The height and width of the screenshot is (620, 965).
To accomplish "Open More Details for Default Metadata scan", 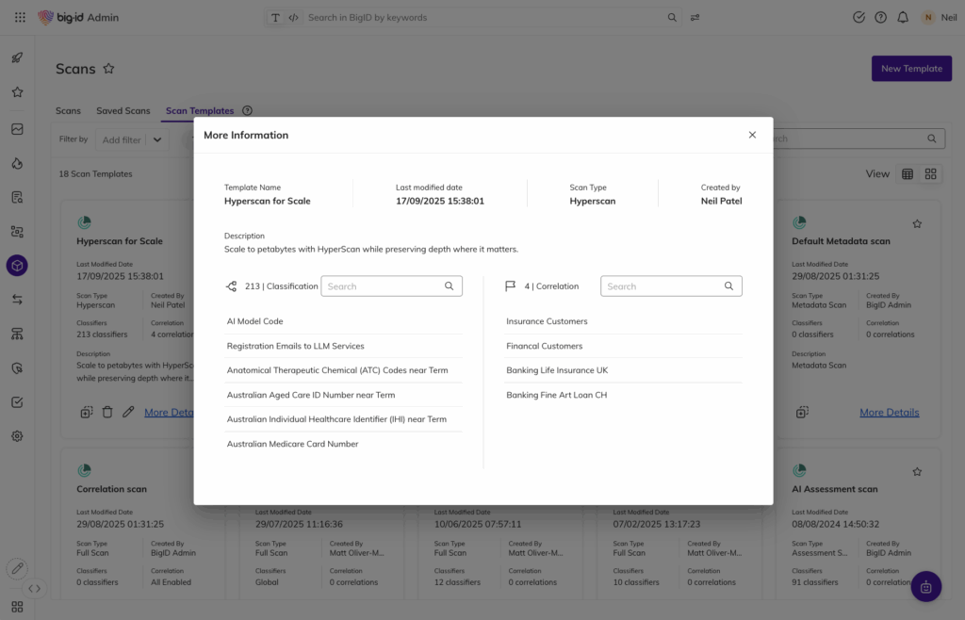I will (889, 413).
